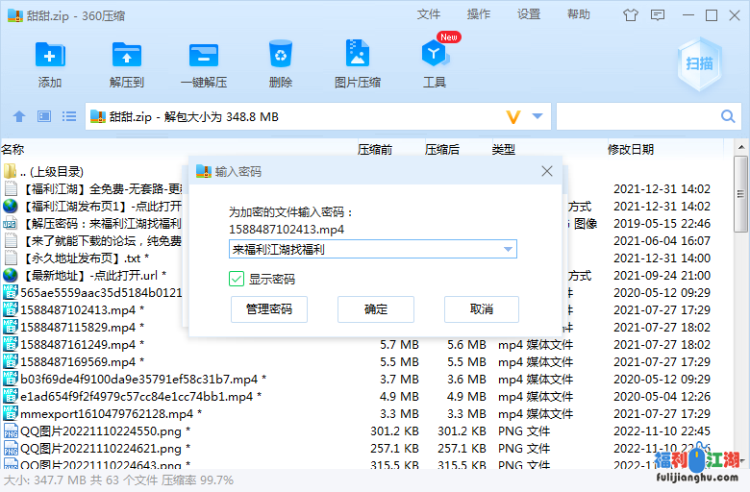Image resolution: width=750 pixels, height=492 pixels.
Task: Open the 设置 (Settings) menu
Action: [529, 14]
